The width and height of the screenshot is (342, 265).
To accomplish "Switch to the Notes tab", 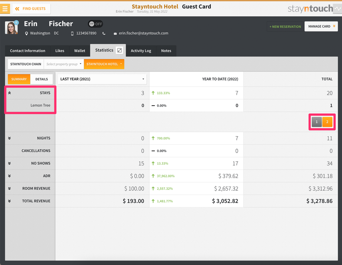I will click(166, 51).
